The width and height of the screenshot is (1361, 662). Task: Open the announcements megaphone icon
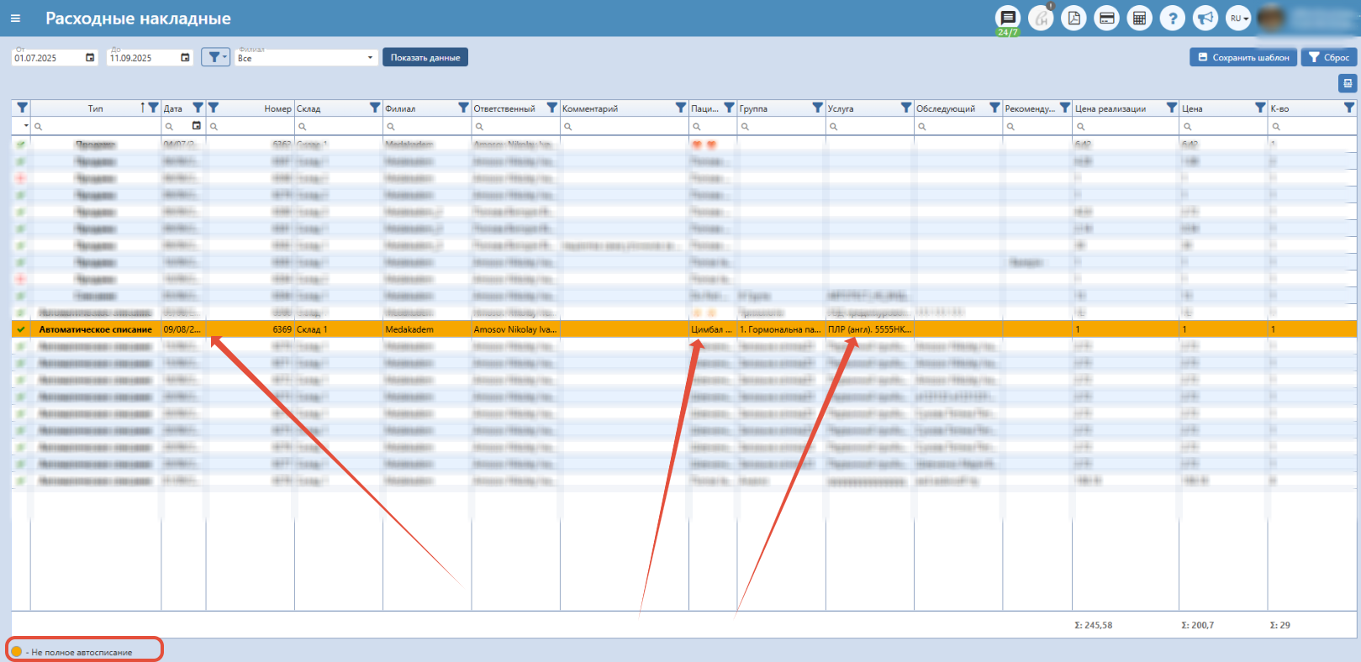click(x=1205, y=18)
